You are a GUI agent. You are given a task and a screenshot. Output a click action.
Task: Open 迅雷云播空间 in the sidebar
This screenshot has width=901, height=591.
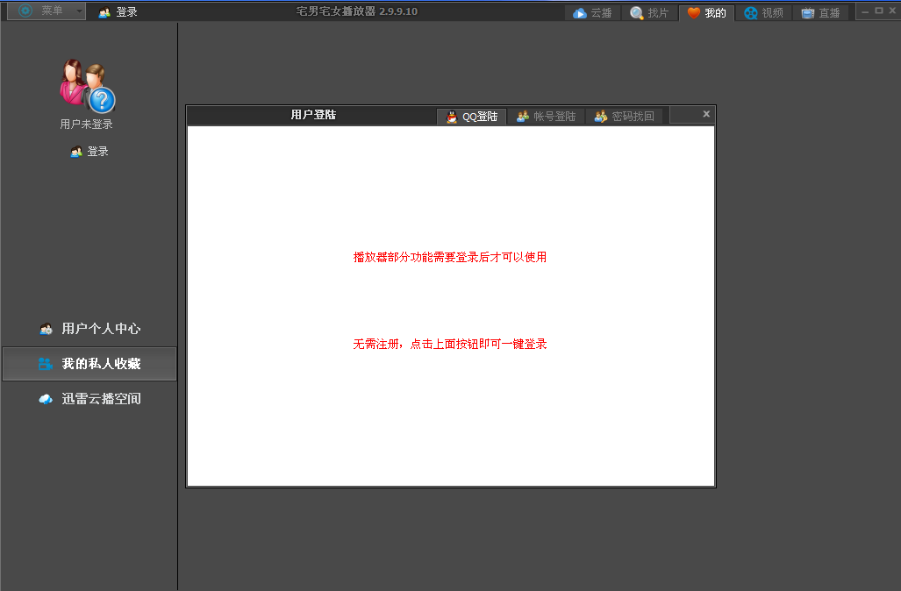(x=89, y=399)
